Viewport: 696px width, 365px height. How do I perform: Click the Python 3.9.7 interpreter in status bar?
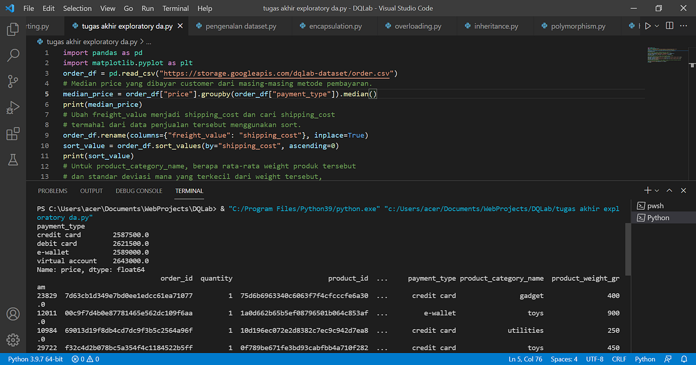[x=35, y=359]
